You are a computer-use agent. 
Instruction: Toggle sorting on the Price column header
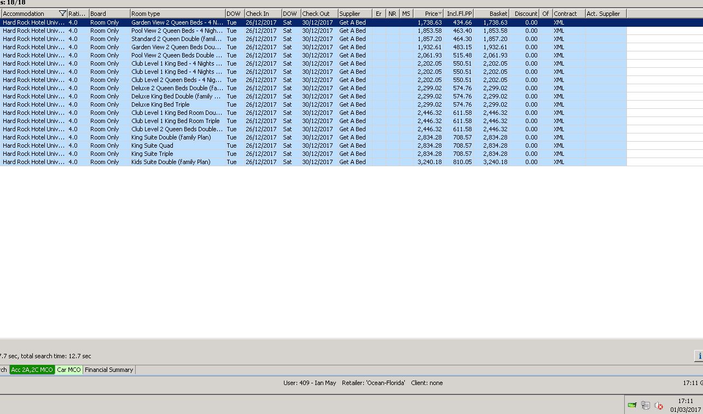pos(428,14)
